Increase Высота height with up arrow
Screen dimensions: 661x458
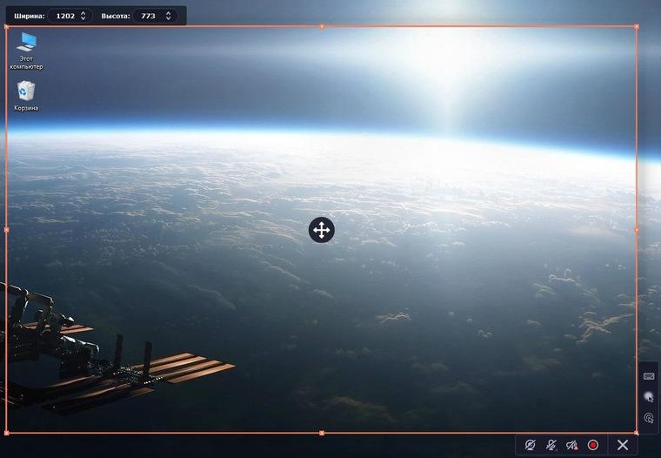tap(168, 13)
